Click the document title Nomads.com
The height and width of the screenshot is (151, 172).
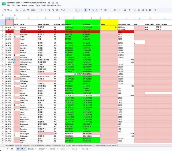pos(27,3)
